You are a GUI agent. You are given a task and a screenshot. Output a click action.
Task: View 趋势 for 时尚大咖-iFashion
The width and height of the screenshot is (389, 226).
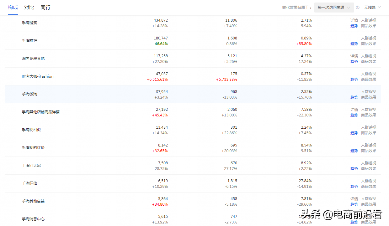[x=354, y=80]
